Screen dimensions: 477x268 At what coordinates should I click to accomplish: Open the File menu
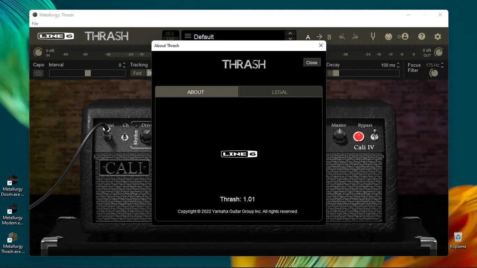click(x=35, y=24)
